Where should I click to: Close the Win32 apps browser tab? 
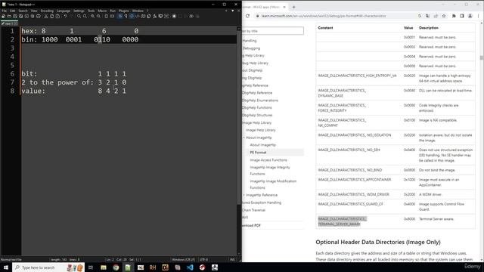(x=284, y=7)
